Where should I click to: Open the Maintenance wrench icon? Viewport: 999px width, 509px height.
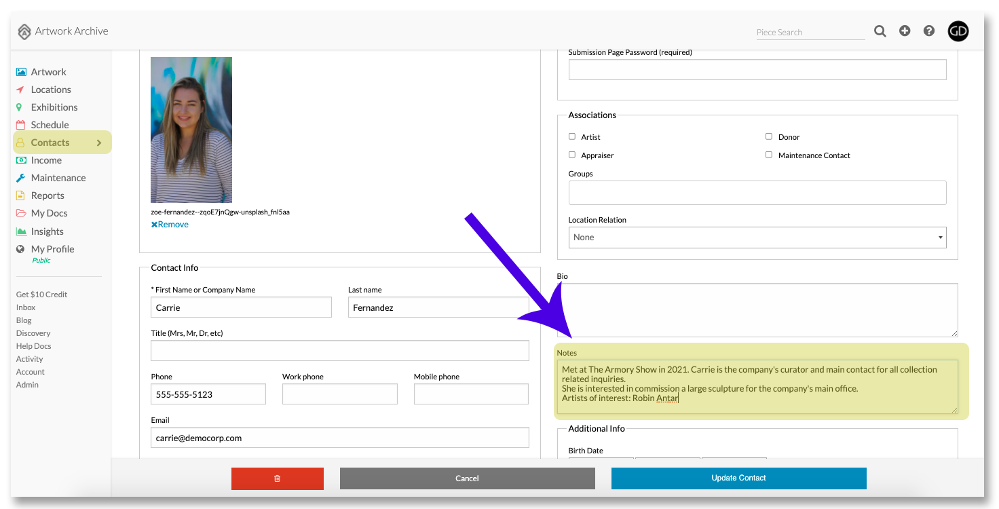point(20,178)
